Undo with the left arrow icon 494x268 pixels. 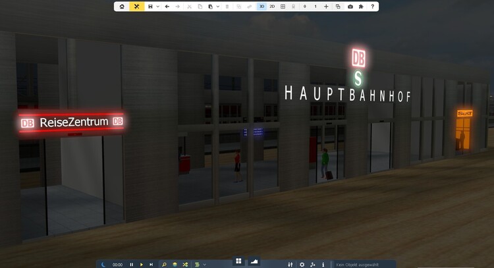coord(167,7)
